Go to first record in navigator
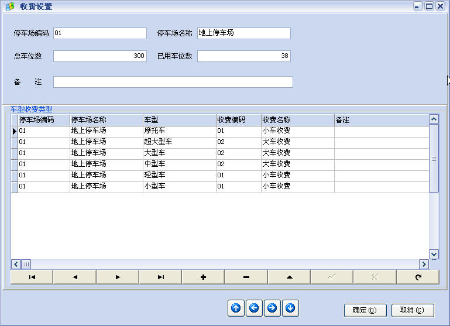This screenshot has width=450, height=326. tap(32, 277)
